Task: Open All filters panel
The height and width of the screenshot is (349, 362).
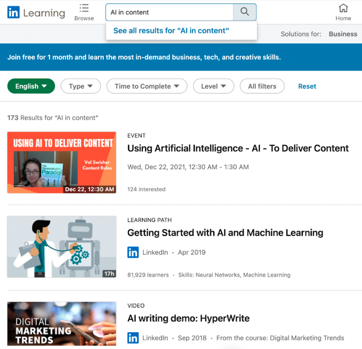Action: coord(262,86)
